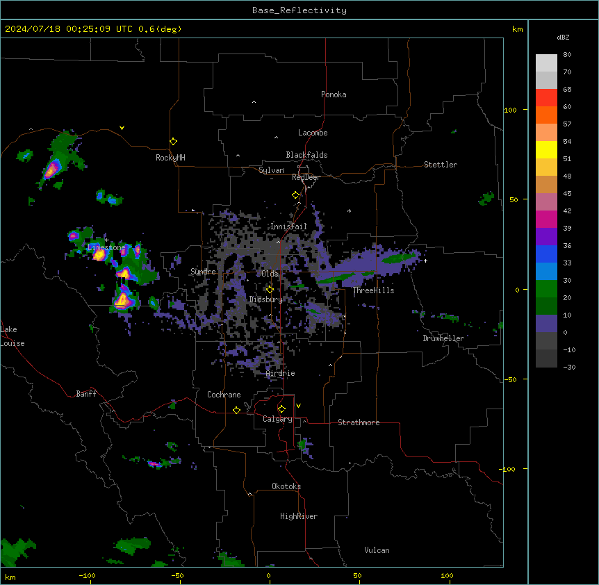Click the yellow diamond marker above Didsbury
The image size is (599, 585).
point(270,290)
